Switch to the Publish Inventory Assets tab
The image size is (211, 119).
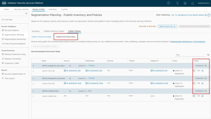coord(54,31)
